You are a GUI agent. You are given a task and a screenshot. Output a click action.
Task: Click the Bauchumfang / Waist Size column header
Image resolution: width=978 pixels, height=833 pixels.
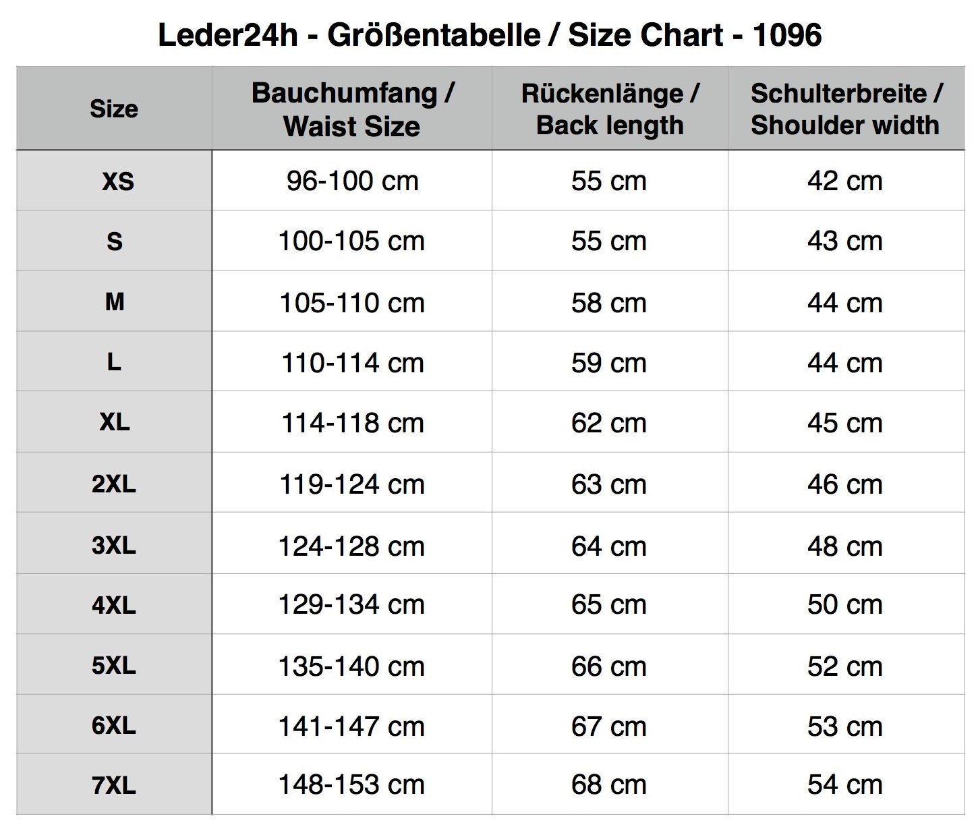[352, 109]
